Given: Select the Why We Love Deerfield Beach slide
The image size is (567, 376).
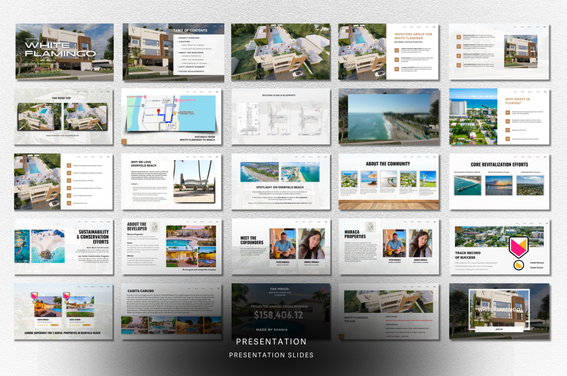Looking at the screenshot, I should point(171,182).
